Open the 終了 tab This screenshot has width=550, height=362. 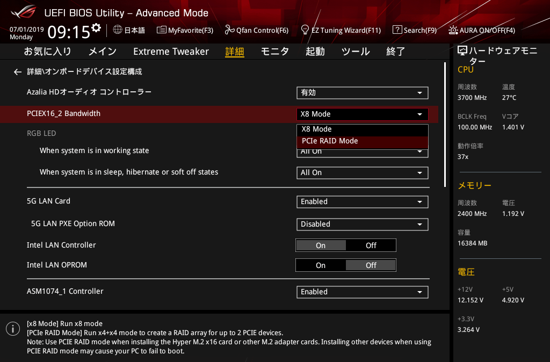396,52
